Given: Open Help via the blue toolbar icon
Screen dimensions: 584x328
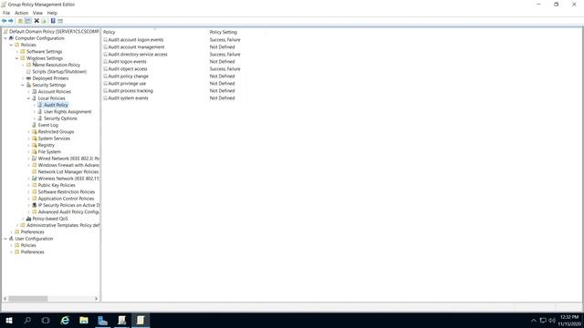Looking at the screenshot, I should point(53,21).
